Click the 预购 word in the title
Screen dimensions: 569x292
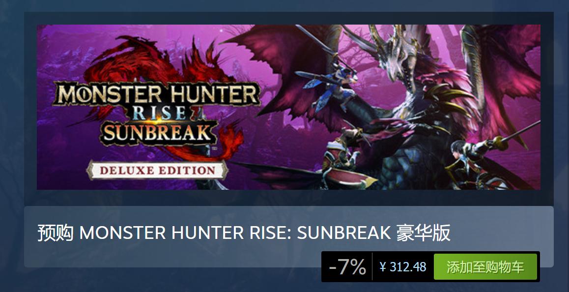point(56,233)
